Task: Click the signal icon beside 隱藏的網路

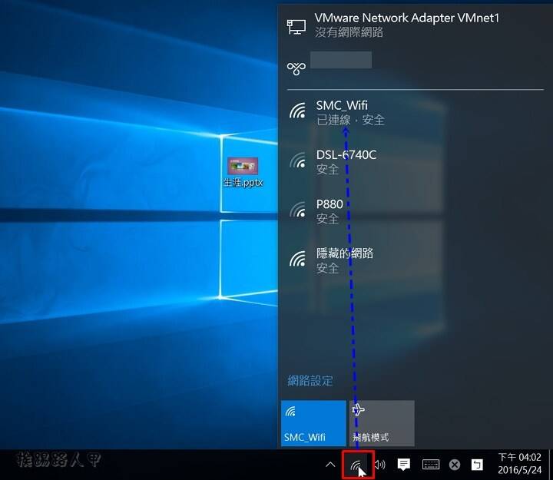Action: point(298,259)
